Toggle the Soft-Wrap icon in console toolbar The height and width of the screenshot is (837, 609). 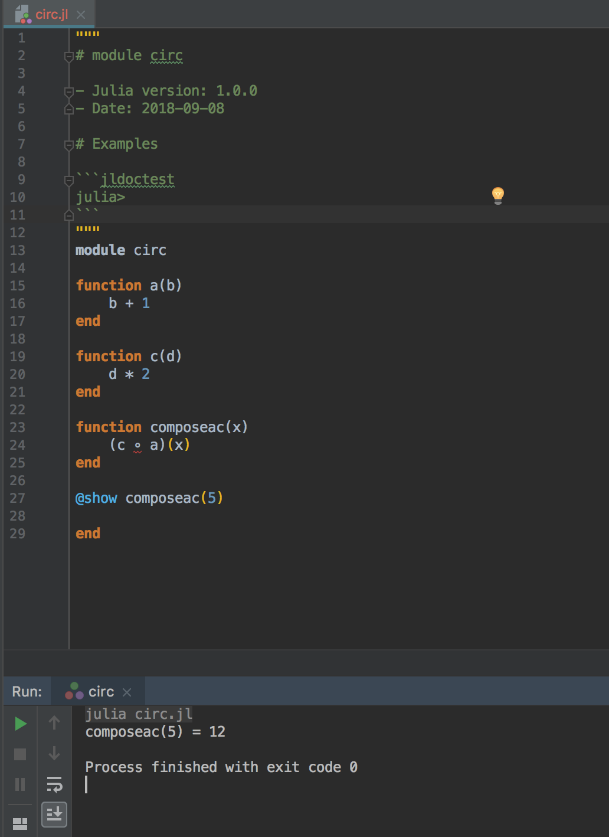(54, 784)
